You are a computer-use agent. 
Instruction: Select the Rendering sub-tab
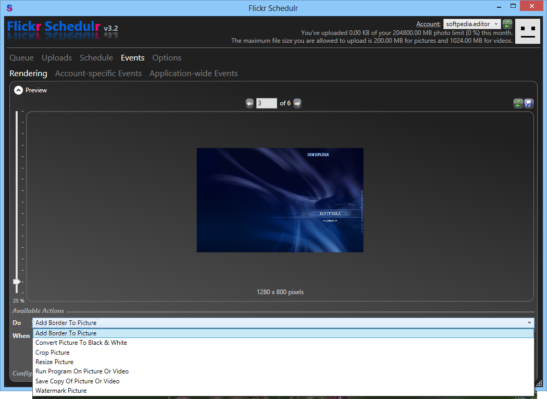point(28,74)
